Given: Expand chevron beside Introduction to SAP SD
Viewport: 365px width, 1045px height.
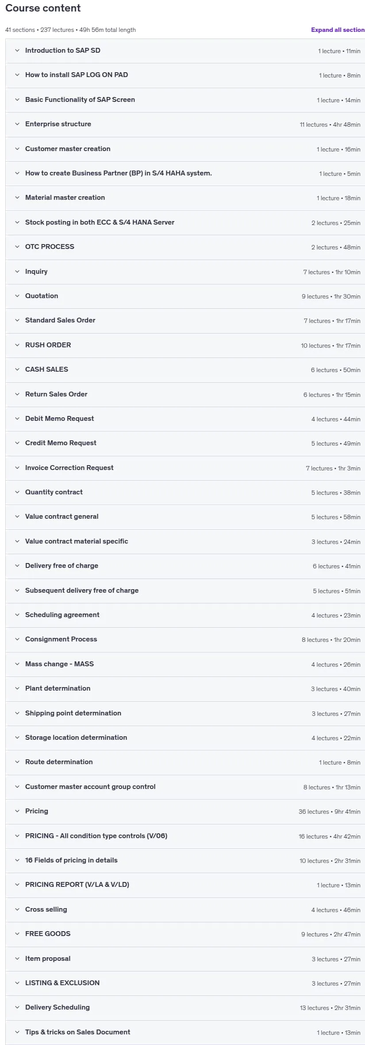Looking at the screenshot, I should tap(17, 51).
